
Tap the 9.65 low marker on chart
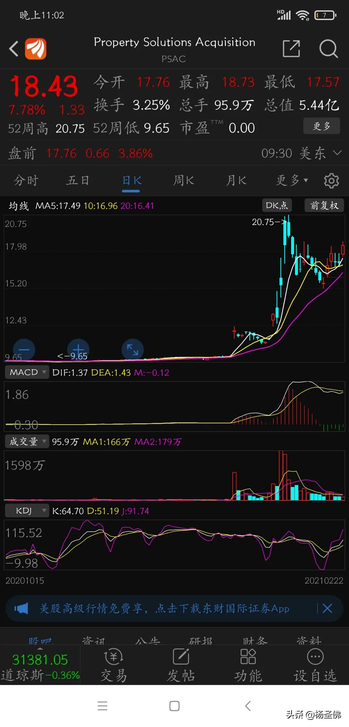coord(72,356)
